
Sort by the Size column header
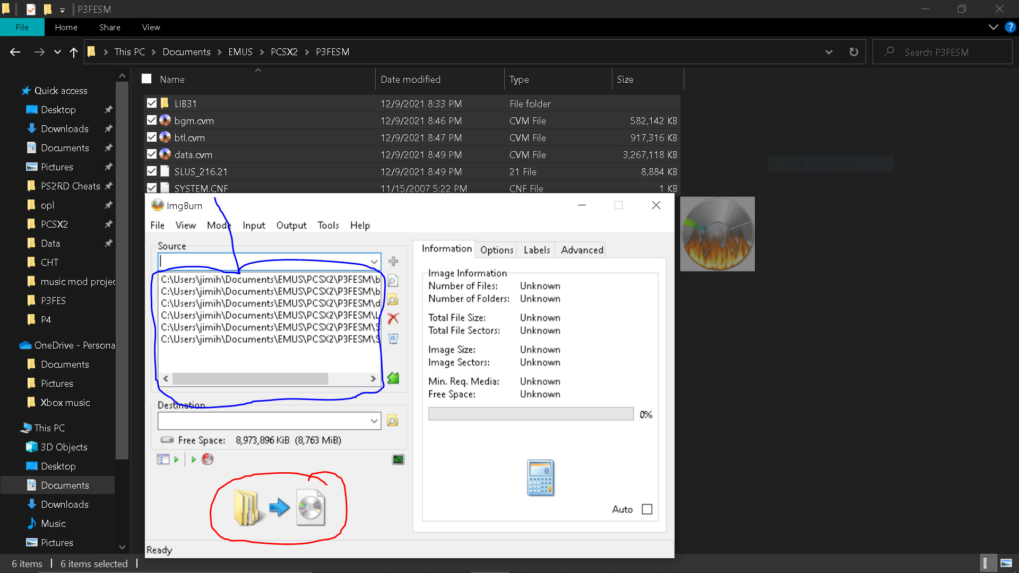(647, 79)
